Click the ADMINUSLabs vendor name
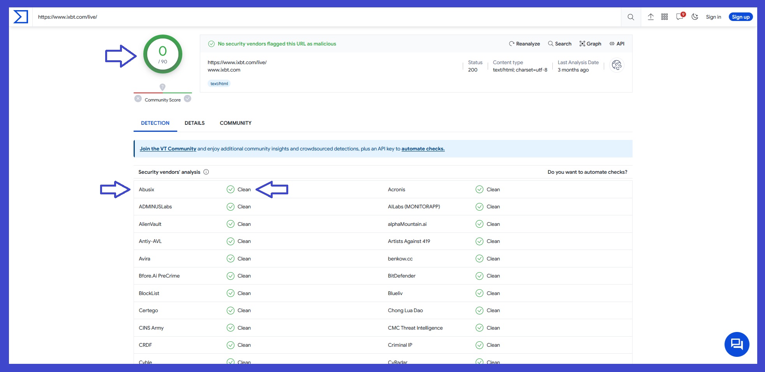This screenshot has height=372, width=765. (155, 207)
